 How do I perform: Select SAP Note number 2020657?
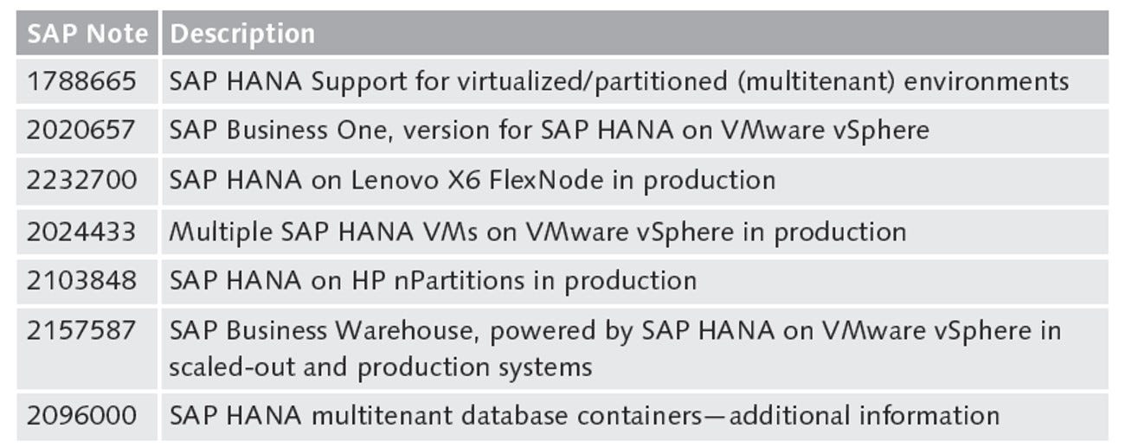tap(81, 131)
